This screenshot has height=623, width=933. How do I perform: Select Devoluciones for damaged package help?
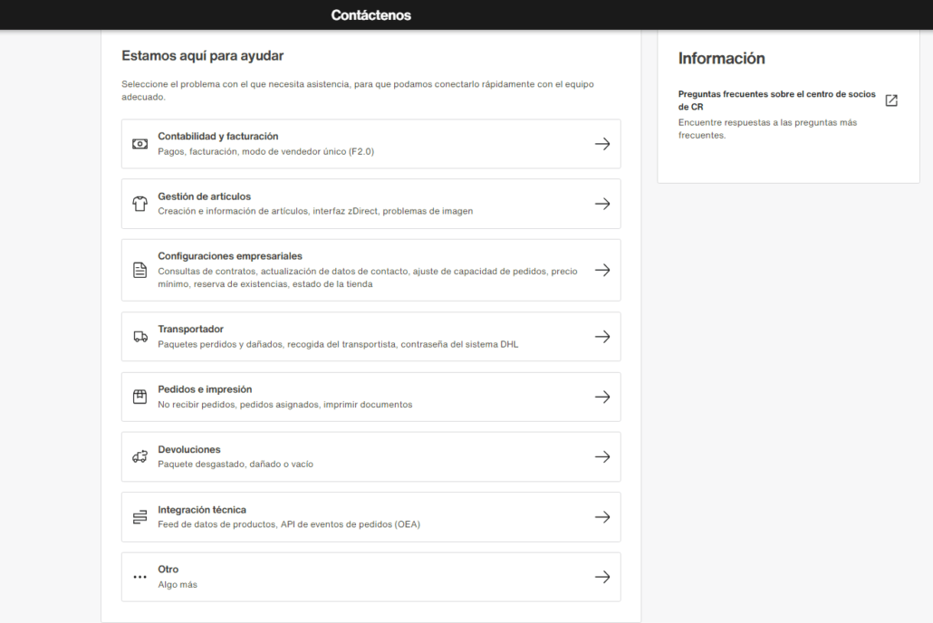point(370,456)
